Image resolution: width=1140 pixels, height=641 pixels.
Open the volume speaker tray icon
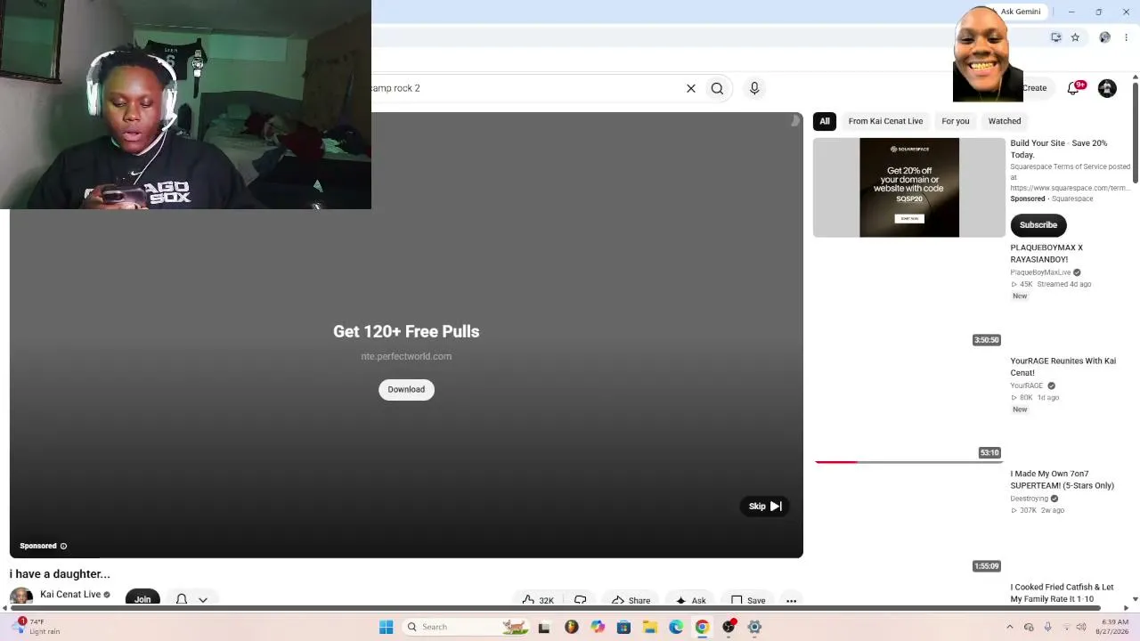pos(1081,627)
